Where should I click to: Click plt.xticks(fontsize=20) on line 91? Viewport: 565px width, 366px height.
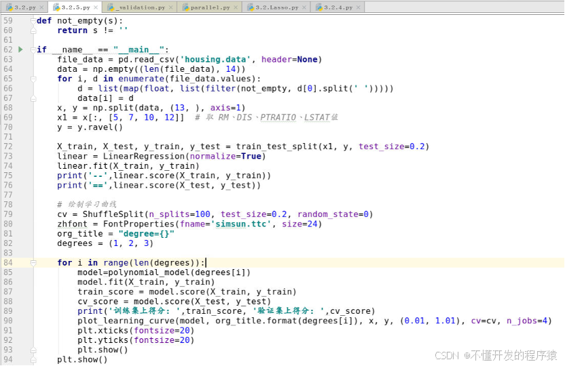click(x=136, y=330)
